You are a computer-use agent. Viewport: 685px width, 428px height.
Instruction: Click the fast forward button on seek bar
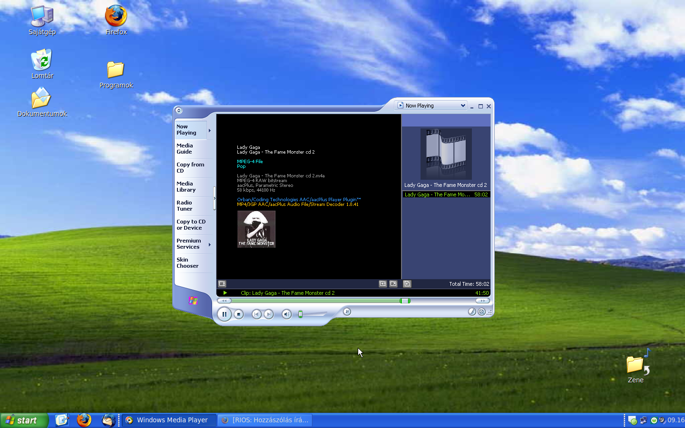482,301
